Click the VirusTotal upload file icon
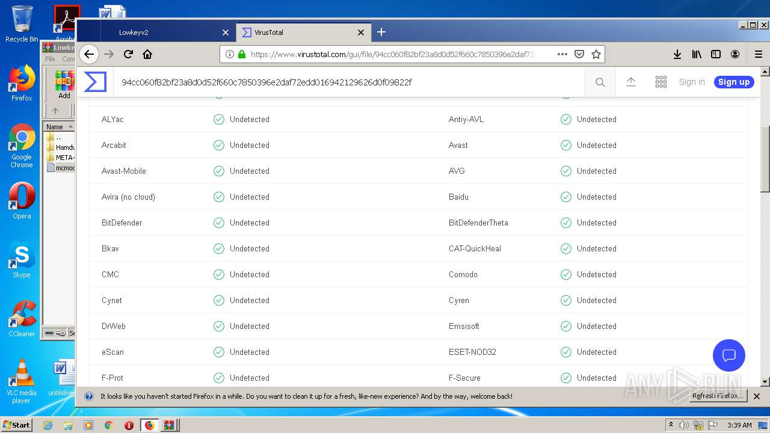This screenshot has width=770, height=433. [631, 82]
